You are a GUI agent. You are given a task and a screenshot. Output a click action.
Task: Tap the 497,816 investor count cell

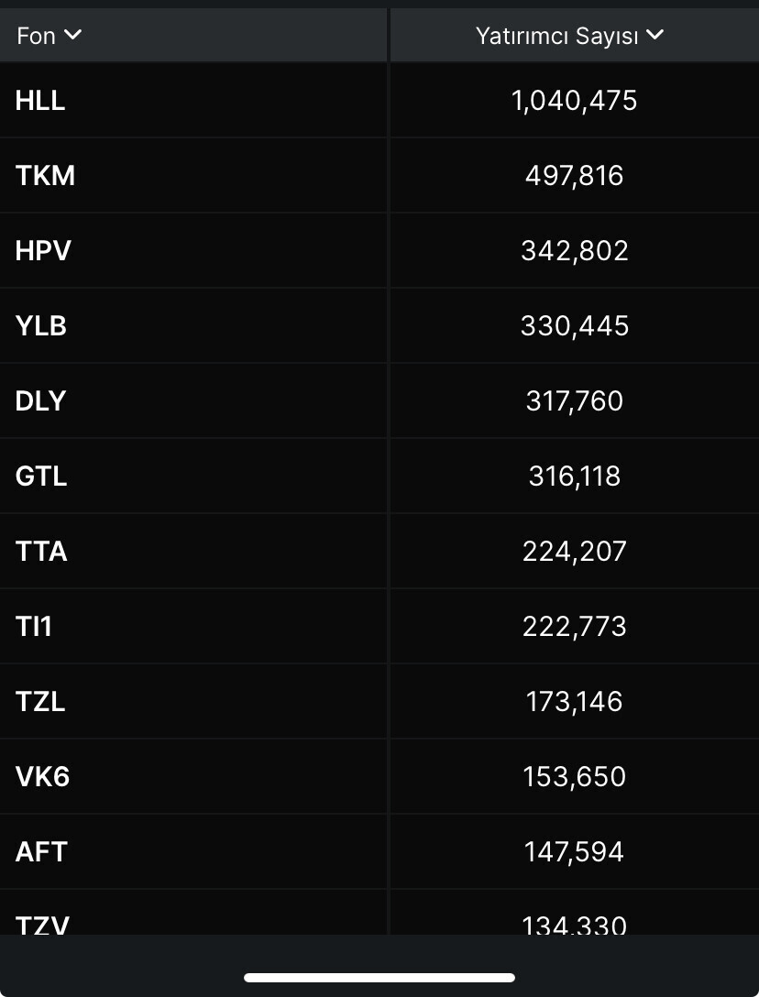575,176
